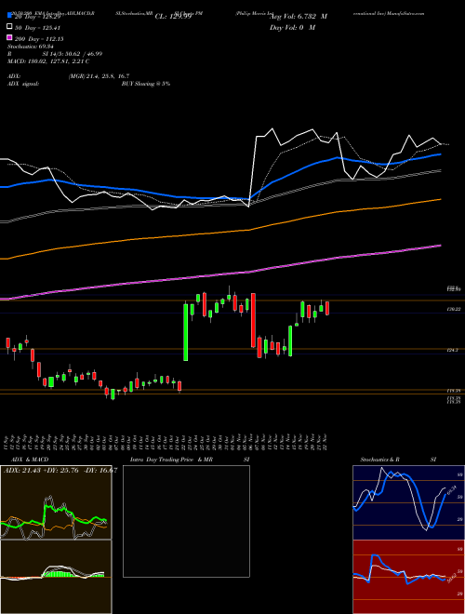This screenshot has width=465, height=614.
Task: Click the 124.3 price level label
Action: pyautogui.click(x=452, y=351)
